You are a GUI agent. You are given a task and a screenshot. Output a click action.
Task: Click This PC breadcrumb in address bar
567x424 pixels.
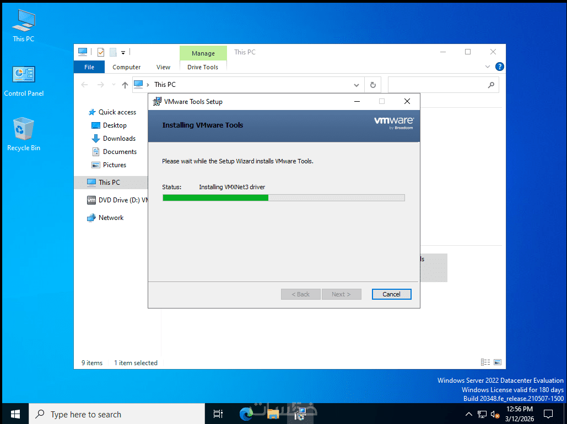(x=165, y=85)
